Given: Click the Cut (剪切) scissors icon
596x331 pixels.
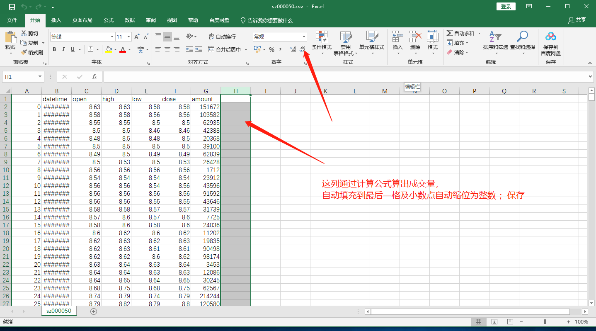Looking at the screenshot, I should coord(24,33).
